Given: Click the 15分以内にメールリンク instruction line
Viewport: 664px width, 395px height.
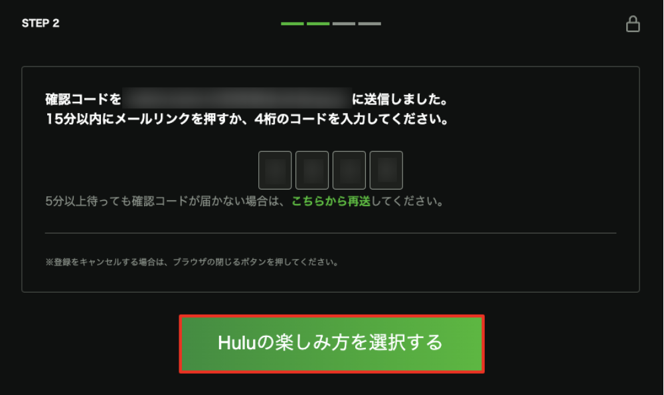Looking at the screenshot, I should (x=247, y=119).
